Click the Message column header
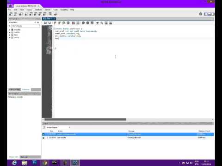Image resolution: width=222 pixels, height=166 pixels. click(131, 131)
